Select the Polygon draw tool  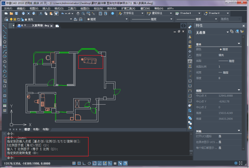(x=5, y=42)
